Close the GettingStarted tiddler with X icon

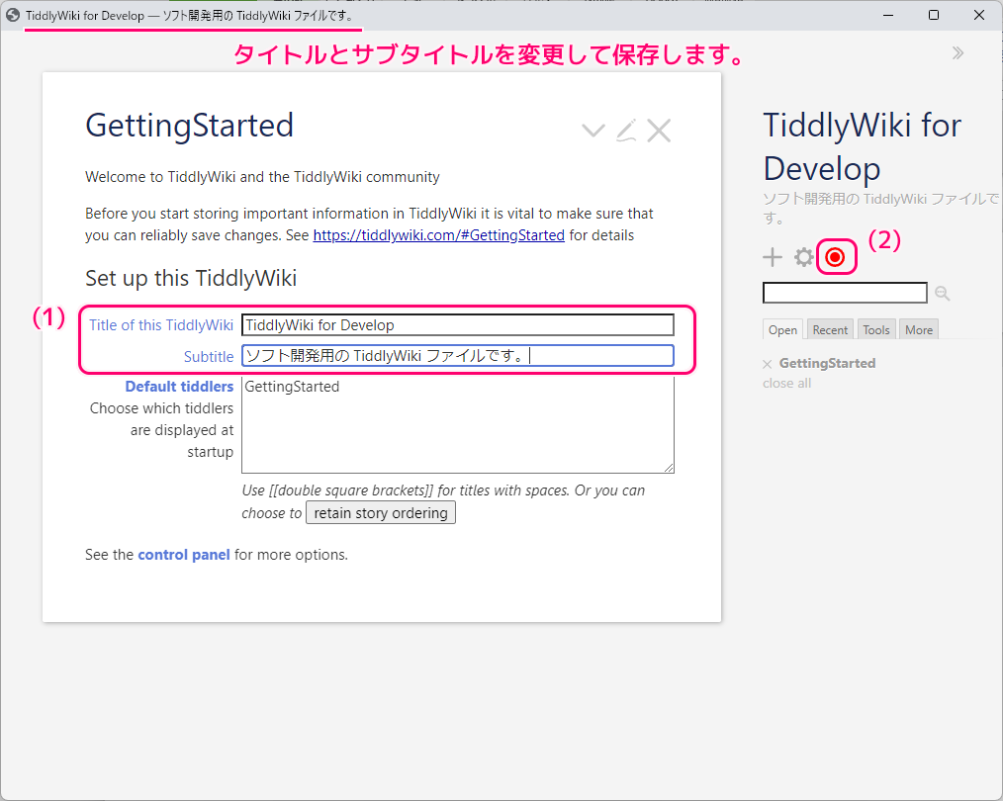click(x=659, y=131)
